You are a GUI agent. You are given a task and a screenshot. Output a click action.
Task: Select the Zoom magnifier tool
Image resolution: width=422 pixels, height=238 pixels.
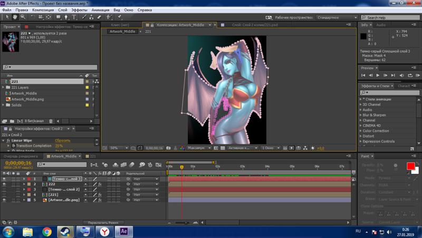pos(23,17)
